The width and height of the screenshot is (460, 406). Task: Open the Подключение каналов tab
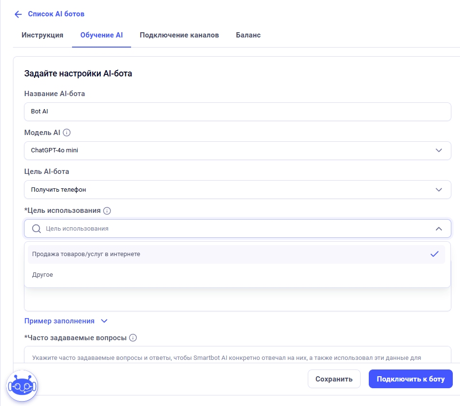point(179,35)
